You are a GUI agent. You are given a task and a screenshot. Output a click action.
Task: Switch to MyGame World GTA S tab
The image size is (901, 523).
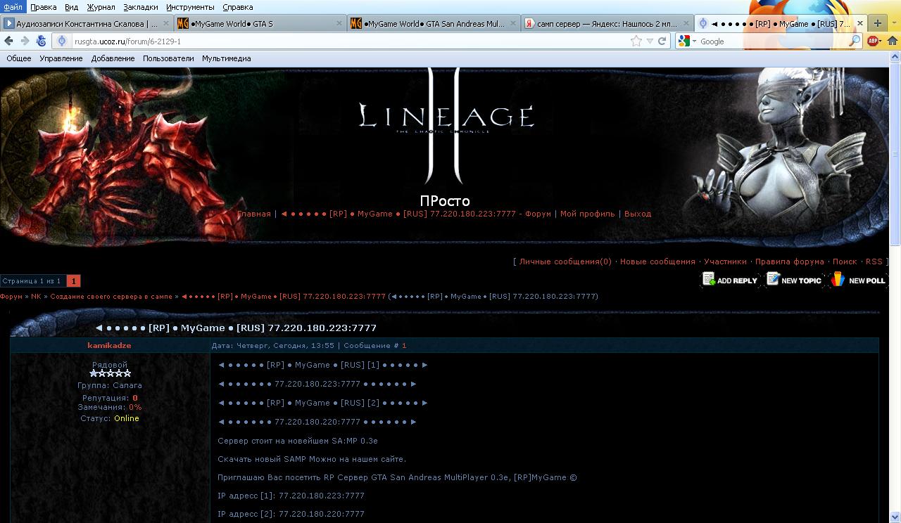(260, 23)
